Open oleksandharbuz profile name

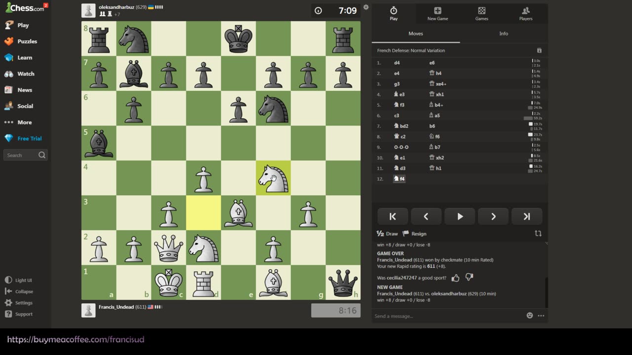[x=117, y=7]
